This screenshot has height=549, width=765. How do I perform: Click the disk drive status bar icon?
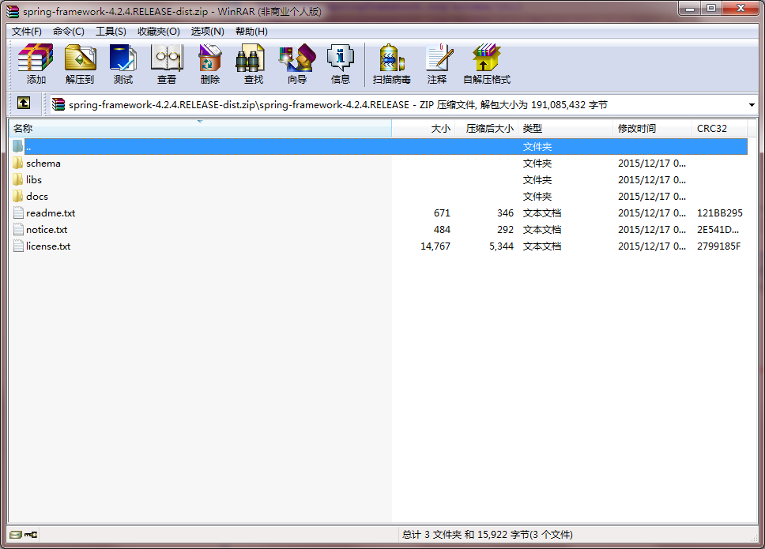click(16, 535)
